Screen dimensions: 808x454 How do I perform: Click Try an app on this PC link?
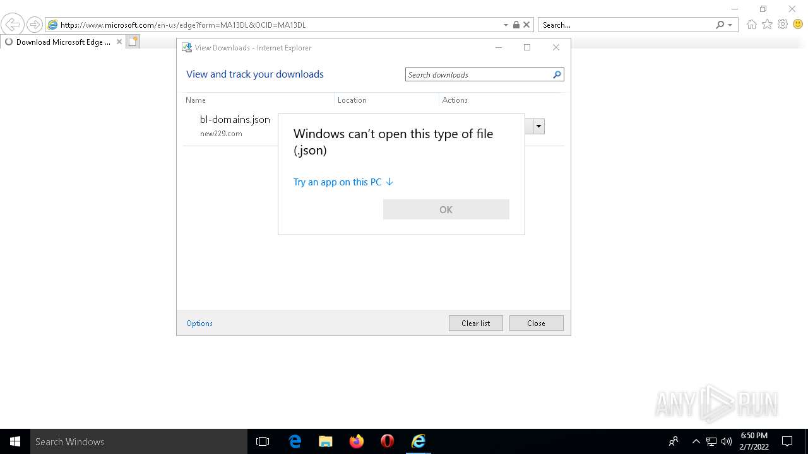(x=343, y=182)
